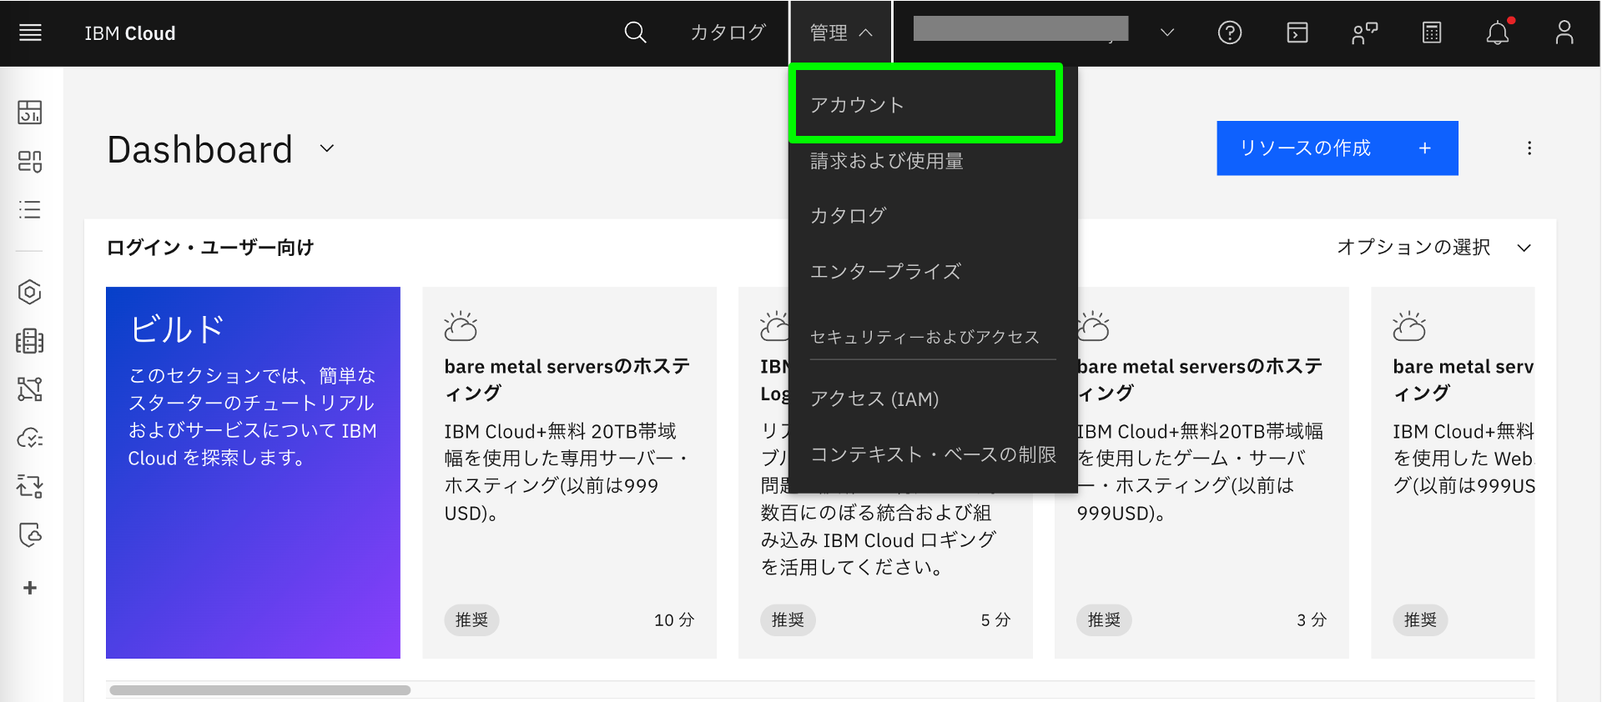Click the 推奨 tag on the 5 分 card
The height and width of the screenshot is (702, 1602).
[x=788, y=620]
